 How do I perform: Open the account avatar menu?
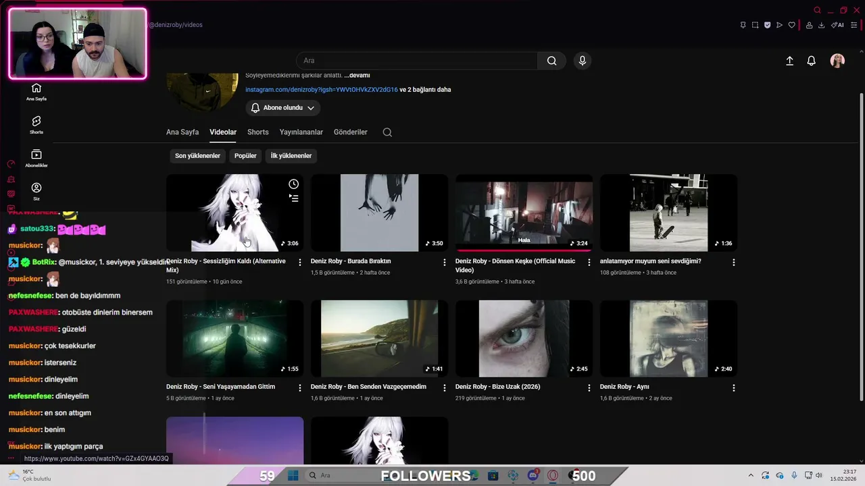click(x=837, y=61)
